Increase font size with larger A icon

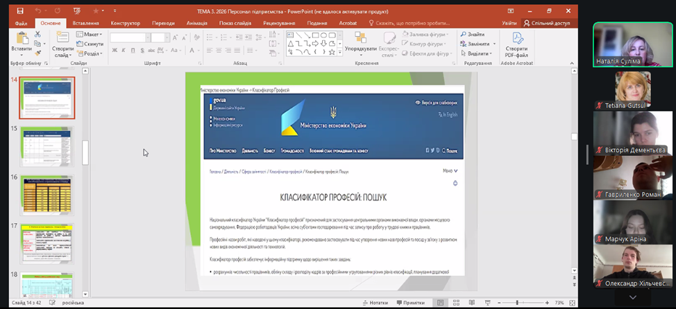tap(176, 38)
